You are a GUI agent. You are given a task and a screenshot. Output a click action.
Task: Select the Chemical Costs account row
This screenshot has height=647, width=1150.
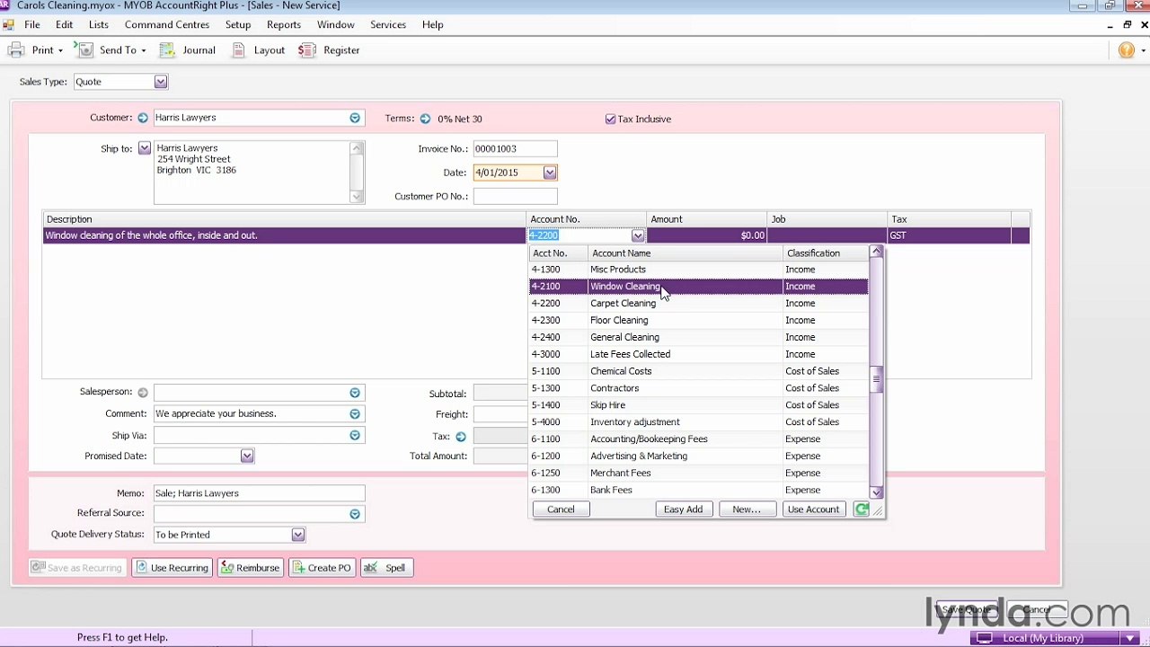tap(699, 372)
